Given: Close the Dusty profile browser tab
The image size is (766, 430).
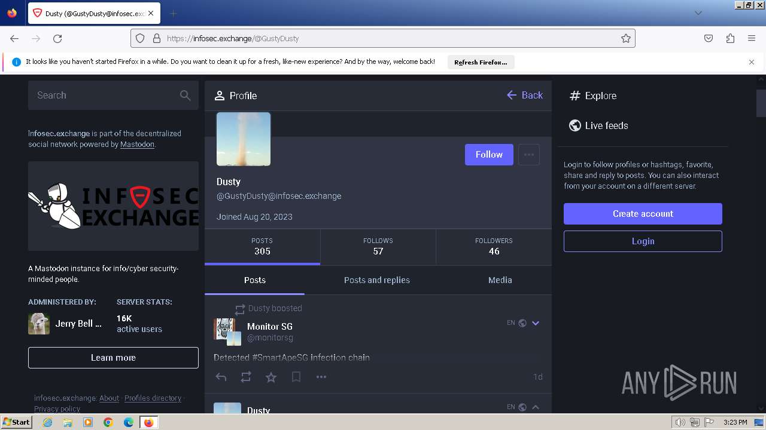Looking at the screenshot, I should click(x=151, y=13).
